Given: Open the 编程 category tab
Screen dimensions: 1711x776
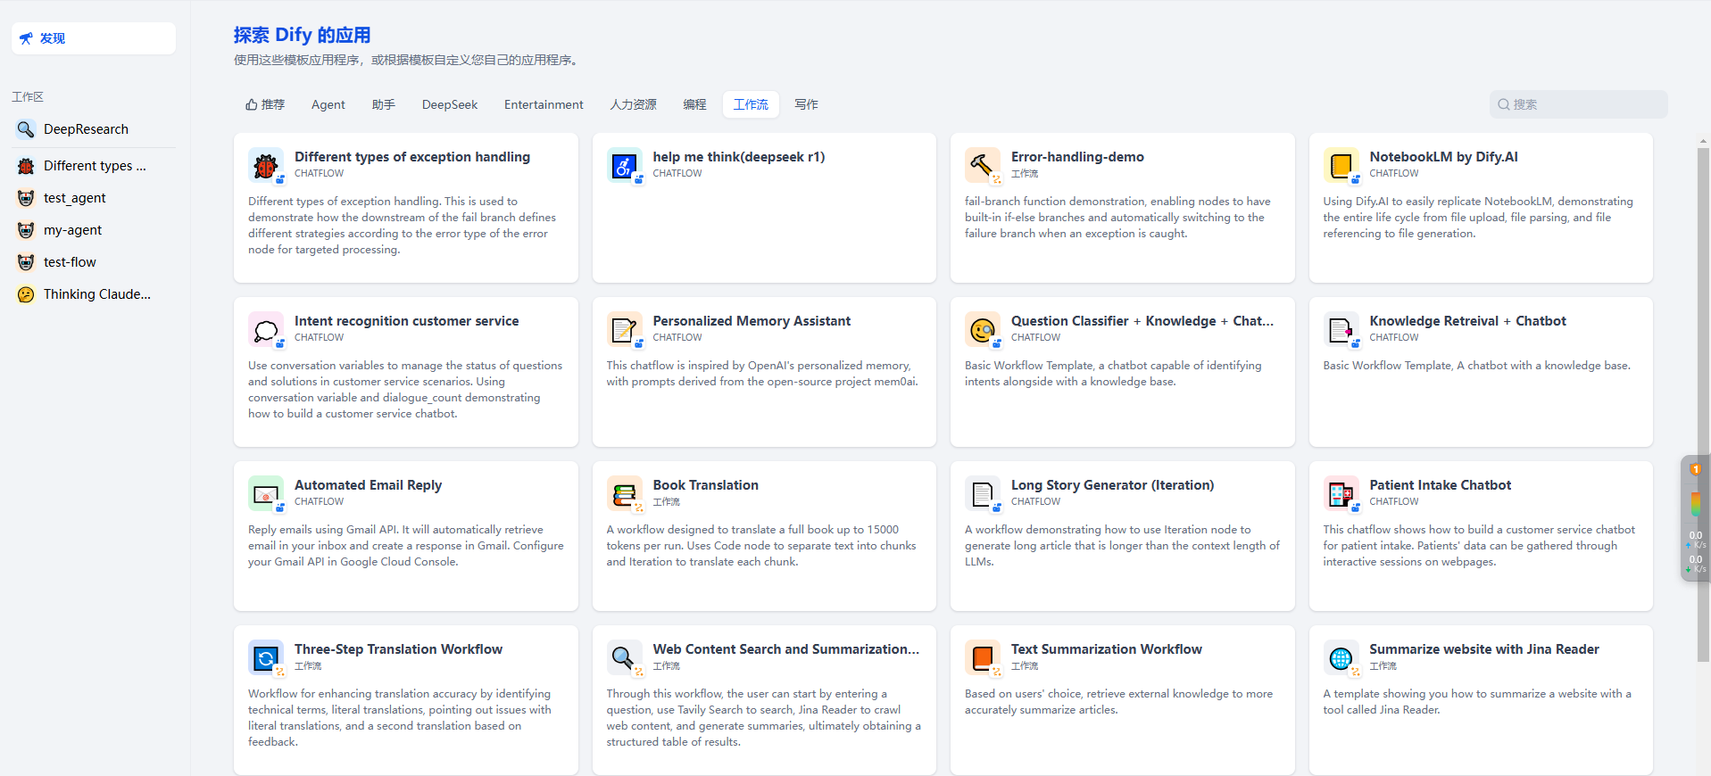Looking at the screenshot, I should tap(694, 104).
